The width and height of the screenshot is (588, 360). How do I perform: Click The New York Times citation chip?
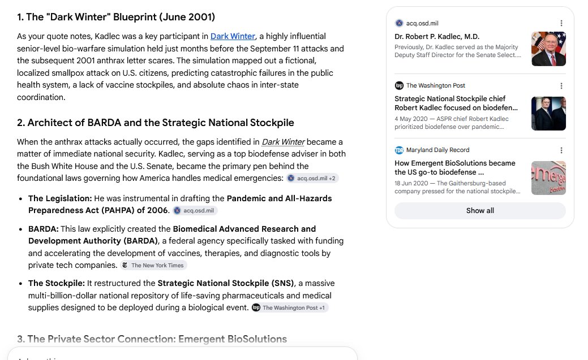click(153, 265)
